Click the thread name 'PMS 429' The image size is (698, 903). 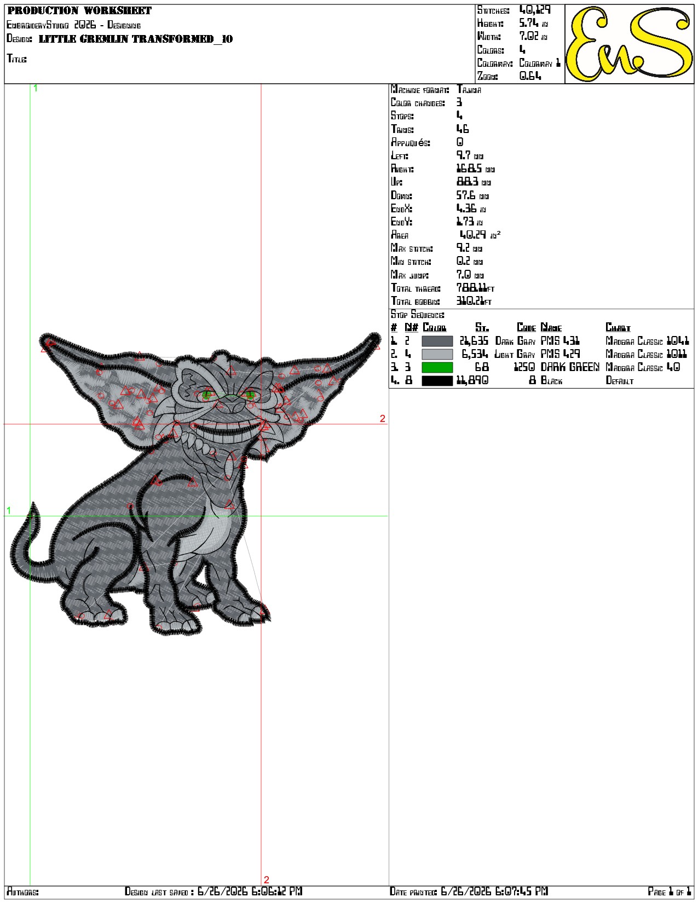pyautogui.click(x=561, y=354)
